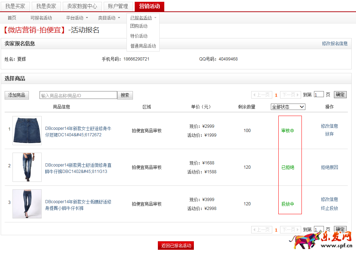This screenshot has height=253, width=356.
Task: Choose 特价活动 in the submenu
Action: click(139, 36)
